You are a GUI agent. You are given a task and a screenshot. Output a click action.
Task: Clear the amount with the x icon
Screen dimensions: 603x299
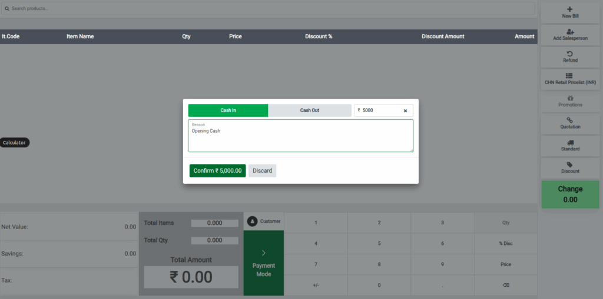pyautogui.click(x=405, y=110)
